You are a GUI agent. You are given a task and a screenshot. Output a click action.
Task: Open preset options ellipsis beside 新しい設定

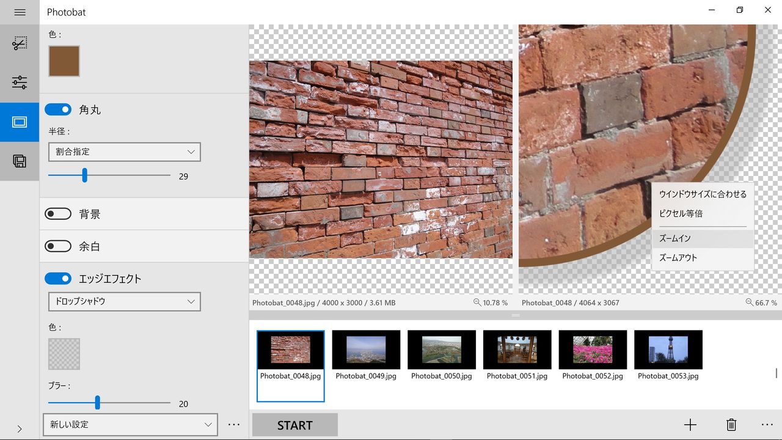[234, 425]
